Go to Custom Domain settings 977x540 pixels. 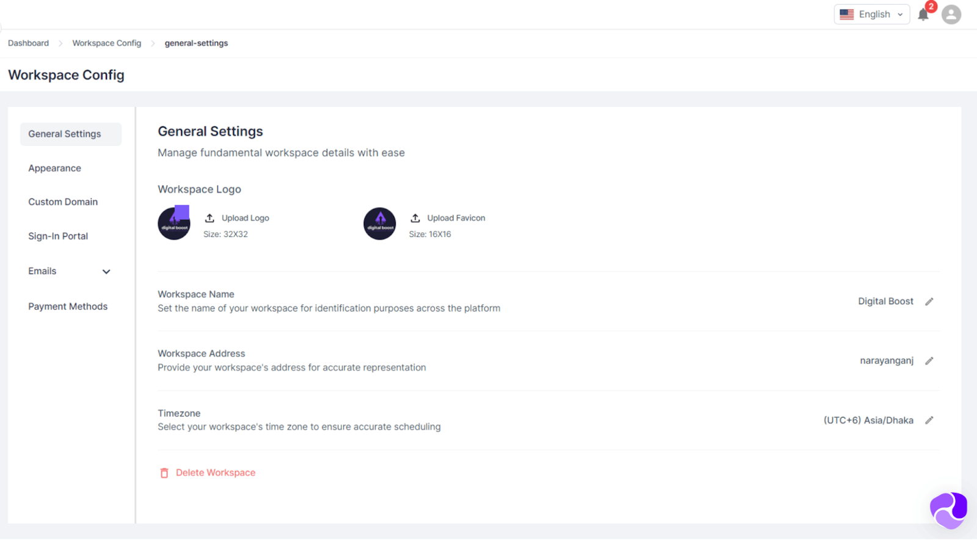click(63, 202)
